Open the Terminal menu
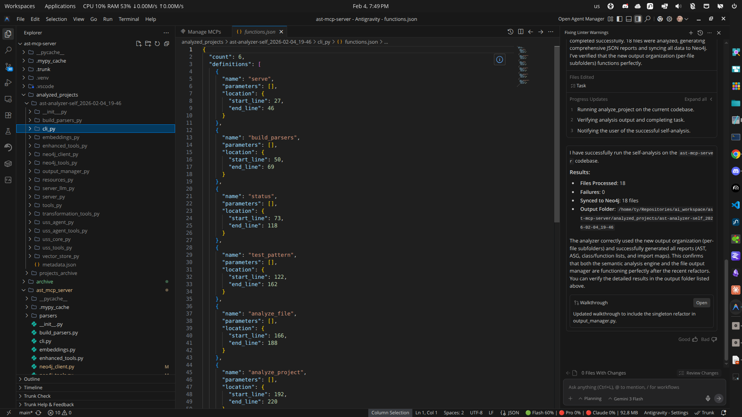The height and width of the screenshot is (417, 742). (x=128, y=19)
